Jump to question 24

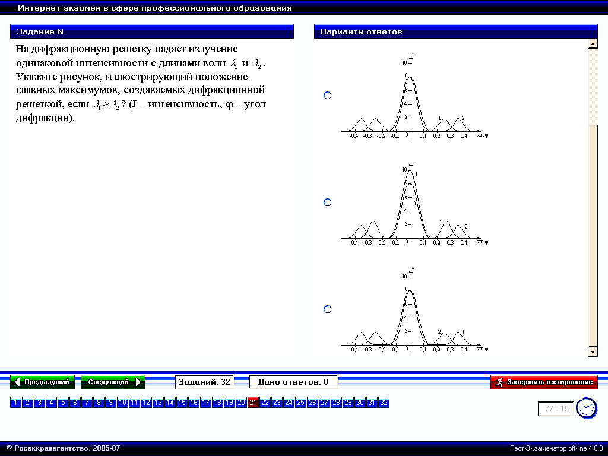[289, 403]
